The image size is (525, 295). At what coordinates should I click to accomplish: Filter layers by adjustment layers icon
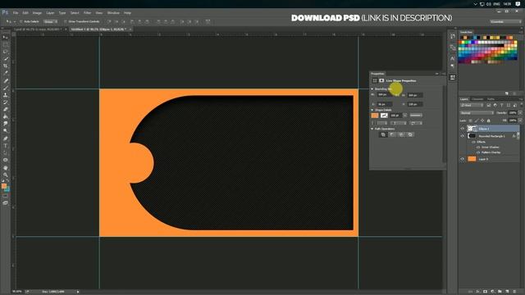(495, 106)
